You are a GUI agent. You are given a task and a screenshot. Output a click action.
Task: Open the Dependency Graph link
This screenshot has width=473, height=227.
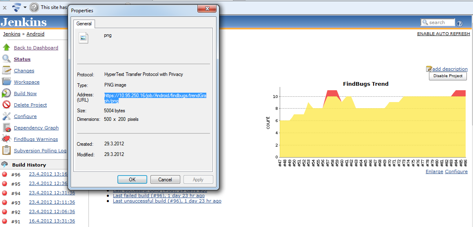coord(36,128)
